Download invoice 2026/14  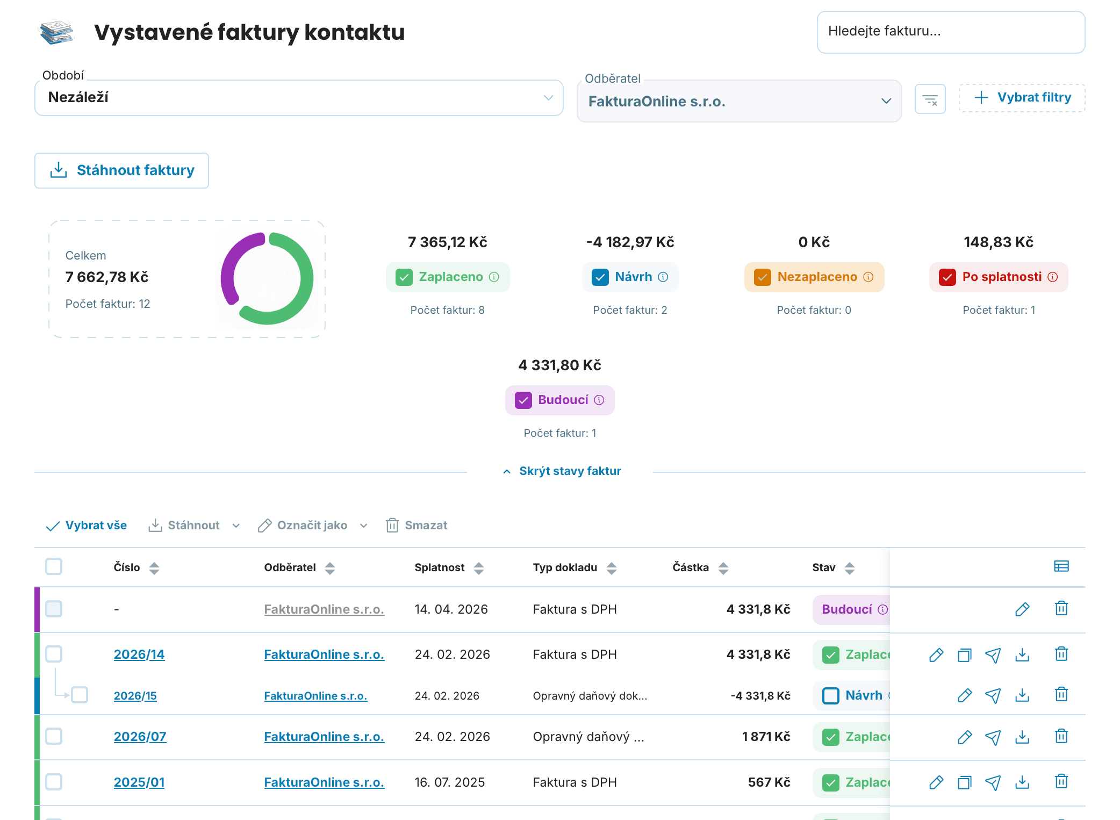point(1022,654)
